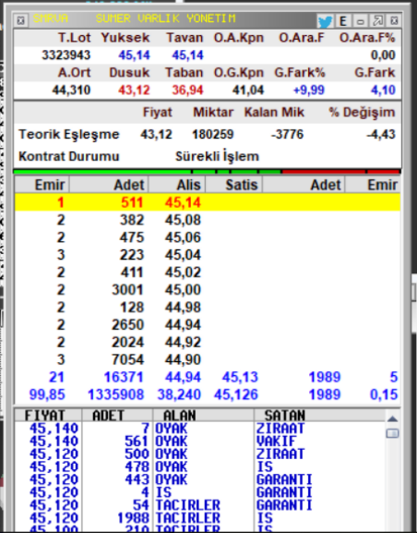
Task: Click the FIYAT header in trades list
Action: pyautogui.click(x=44, y=416)
